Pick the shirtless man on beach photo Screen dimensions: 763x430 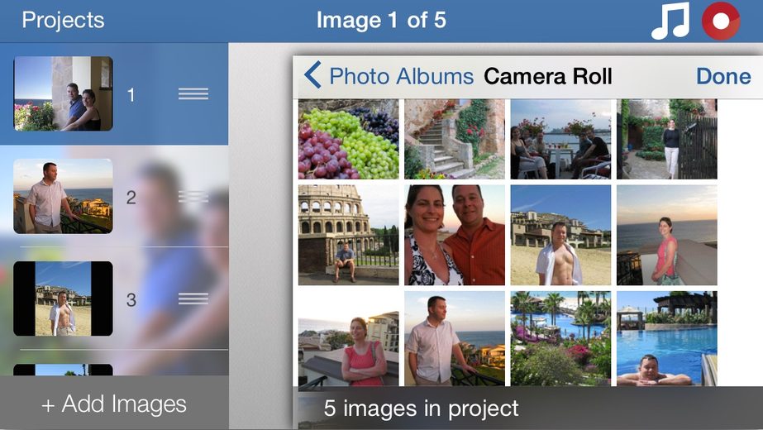click(560, 235)
